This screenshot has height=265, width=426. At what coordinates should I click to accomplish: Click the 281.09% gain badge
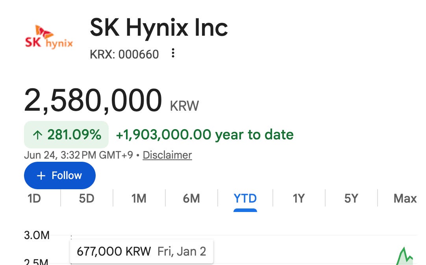tap(66, 135)
